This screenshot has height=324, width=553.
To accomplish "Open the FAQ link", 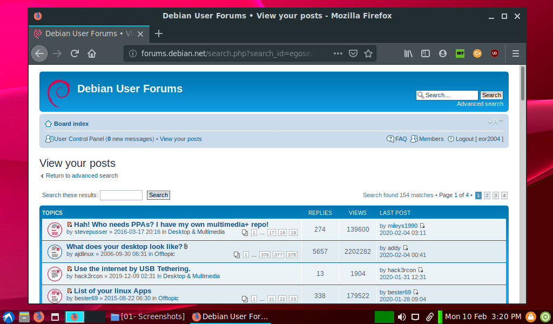I will click(401, 139).
